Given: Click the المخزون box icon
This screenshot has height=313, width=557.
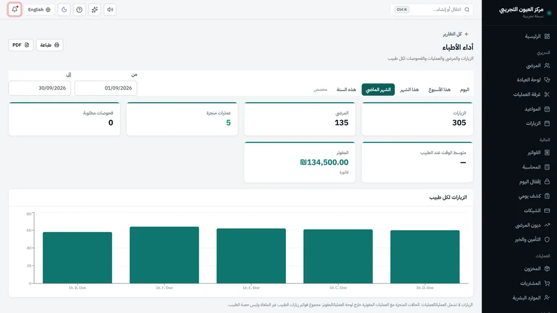Looking at the screenshot, I should click(x=547, y=268).
